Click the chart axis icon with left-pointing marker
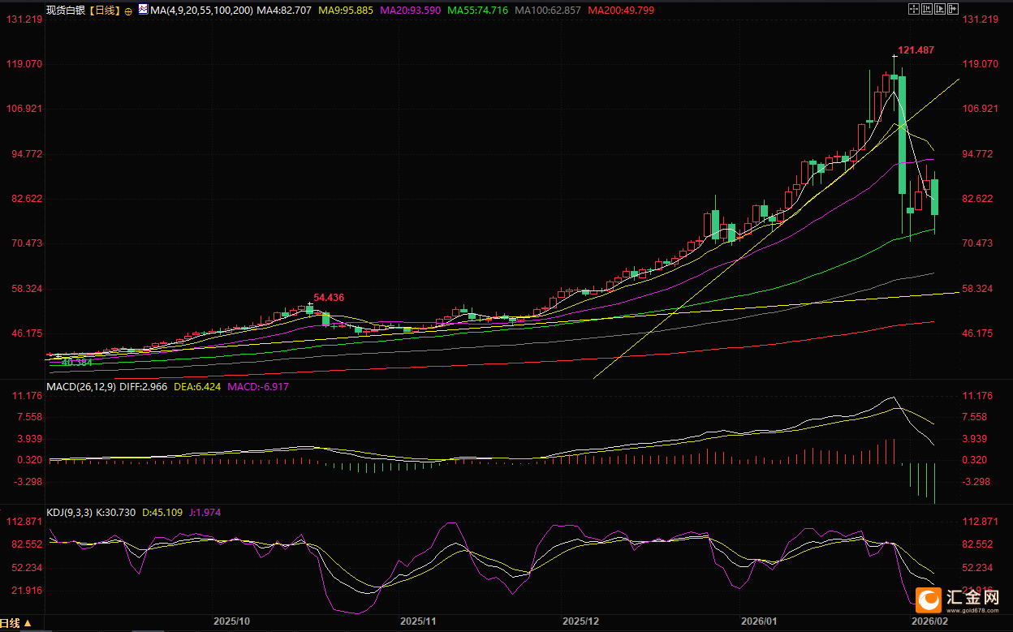 [927, 9]
